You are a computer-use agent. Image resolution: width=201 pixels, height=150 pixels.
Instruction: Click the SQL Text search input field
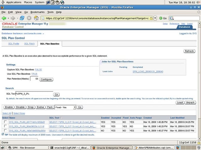pyautogui.click(x=34, y=94)
